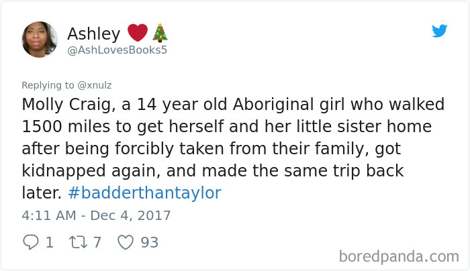
Task: Open the #badderthantaylor hashtag
Action: tap(145, 193)
